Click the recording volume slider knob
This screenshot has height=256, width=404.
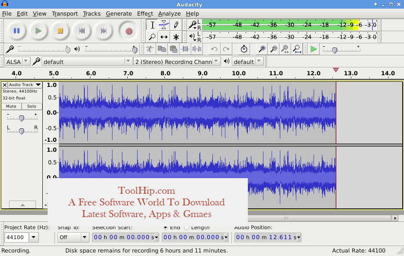pyautogui.click(x=68, y=49)
